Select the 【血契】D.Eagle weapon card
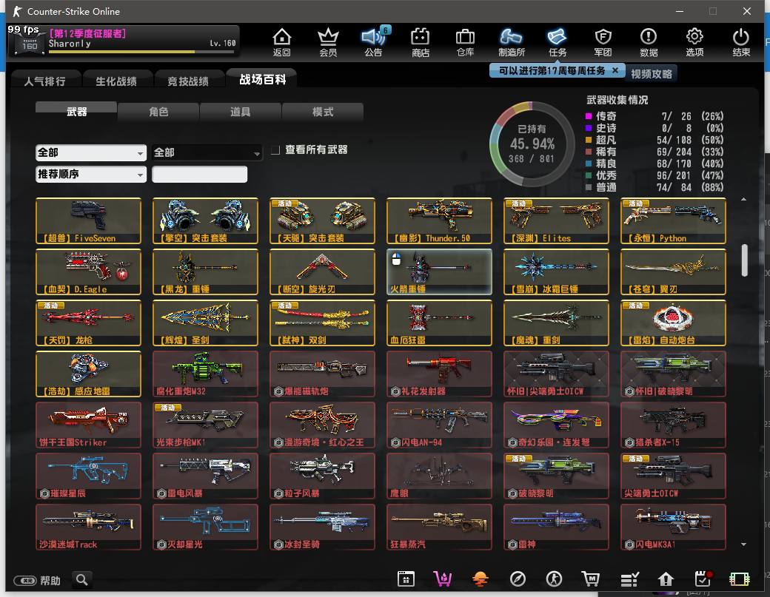The height and width of the screenshot is (597, 770). click(88, 271)
